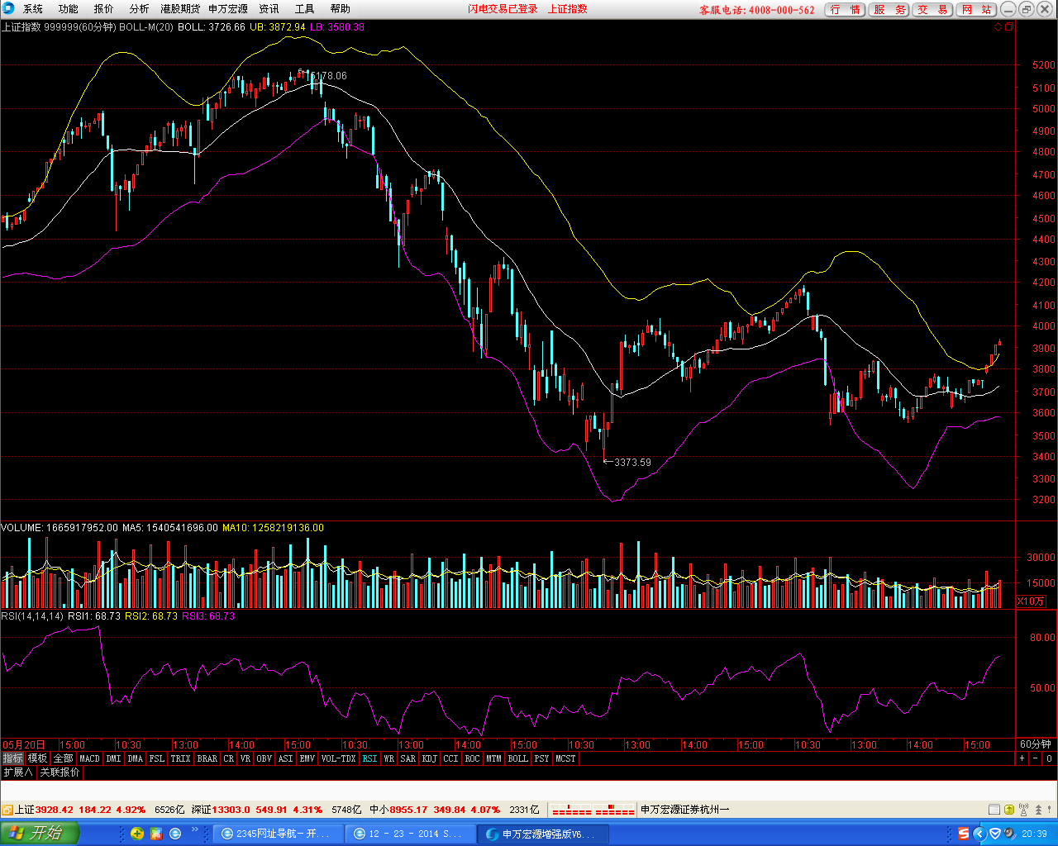The image size is (1058, 846).
Task: Switch indicator to VOL-TDX
Action: (338, 758)
